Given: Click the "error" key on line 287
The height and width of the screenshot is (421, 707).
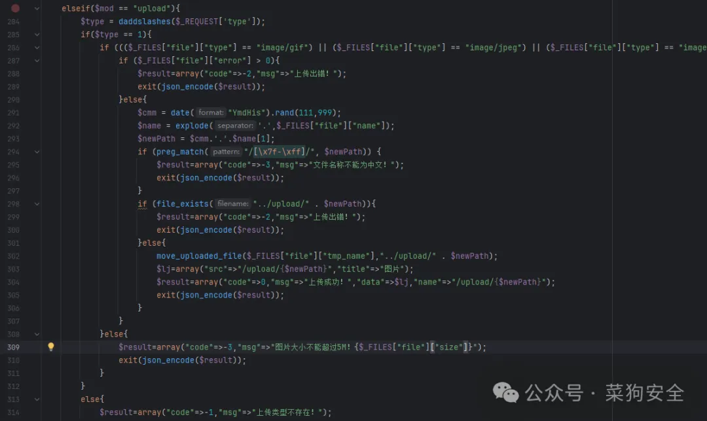Looking at the screenshot, I should coord(230,60).
